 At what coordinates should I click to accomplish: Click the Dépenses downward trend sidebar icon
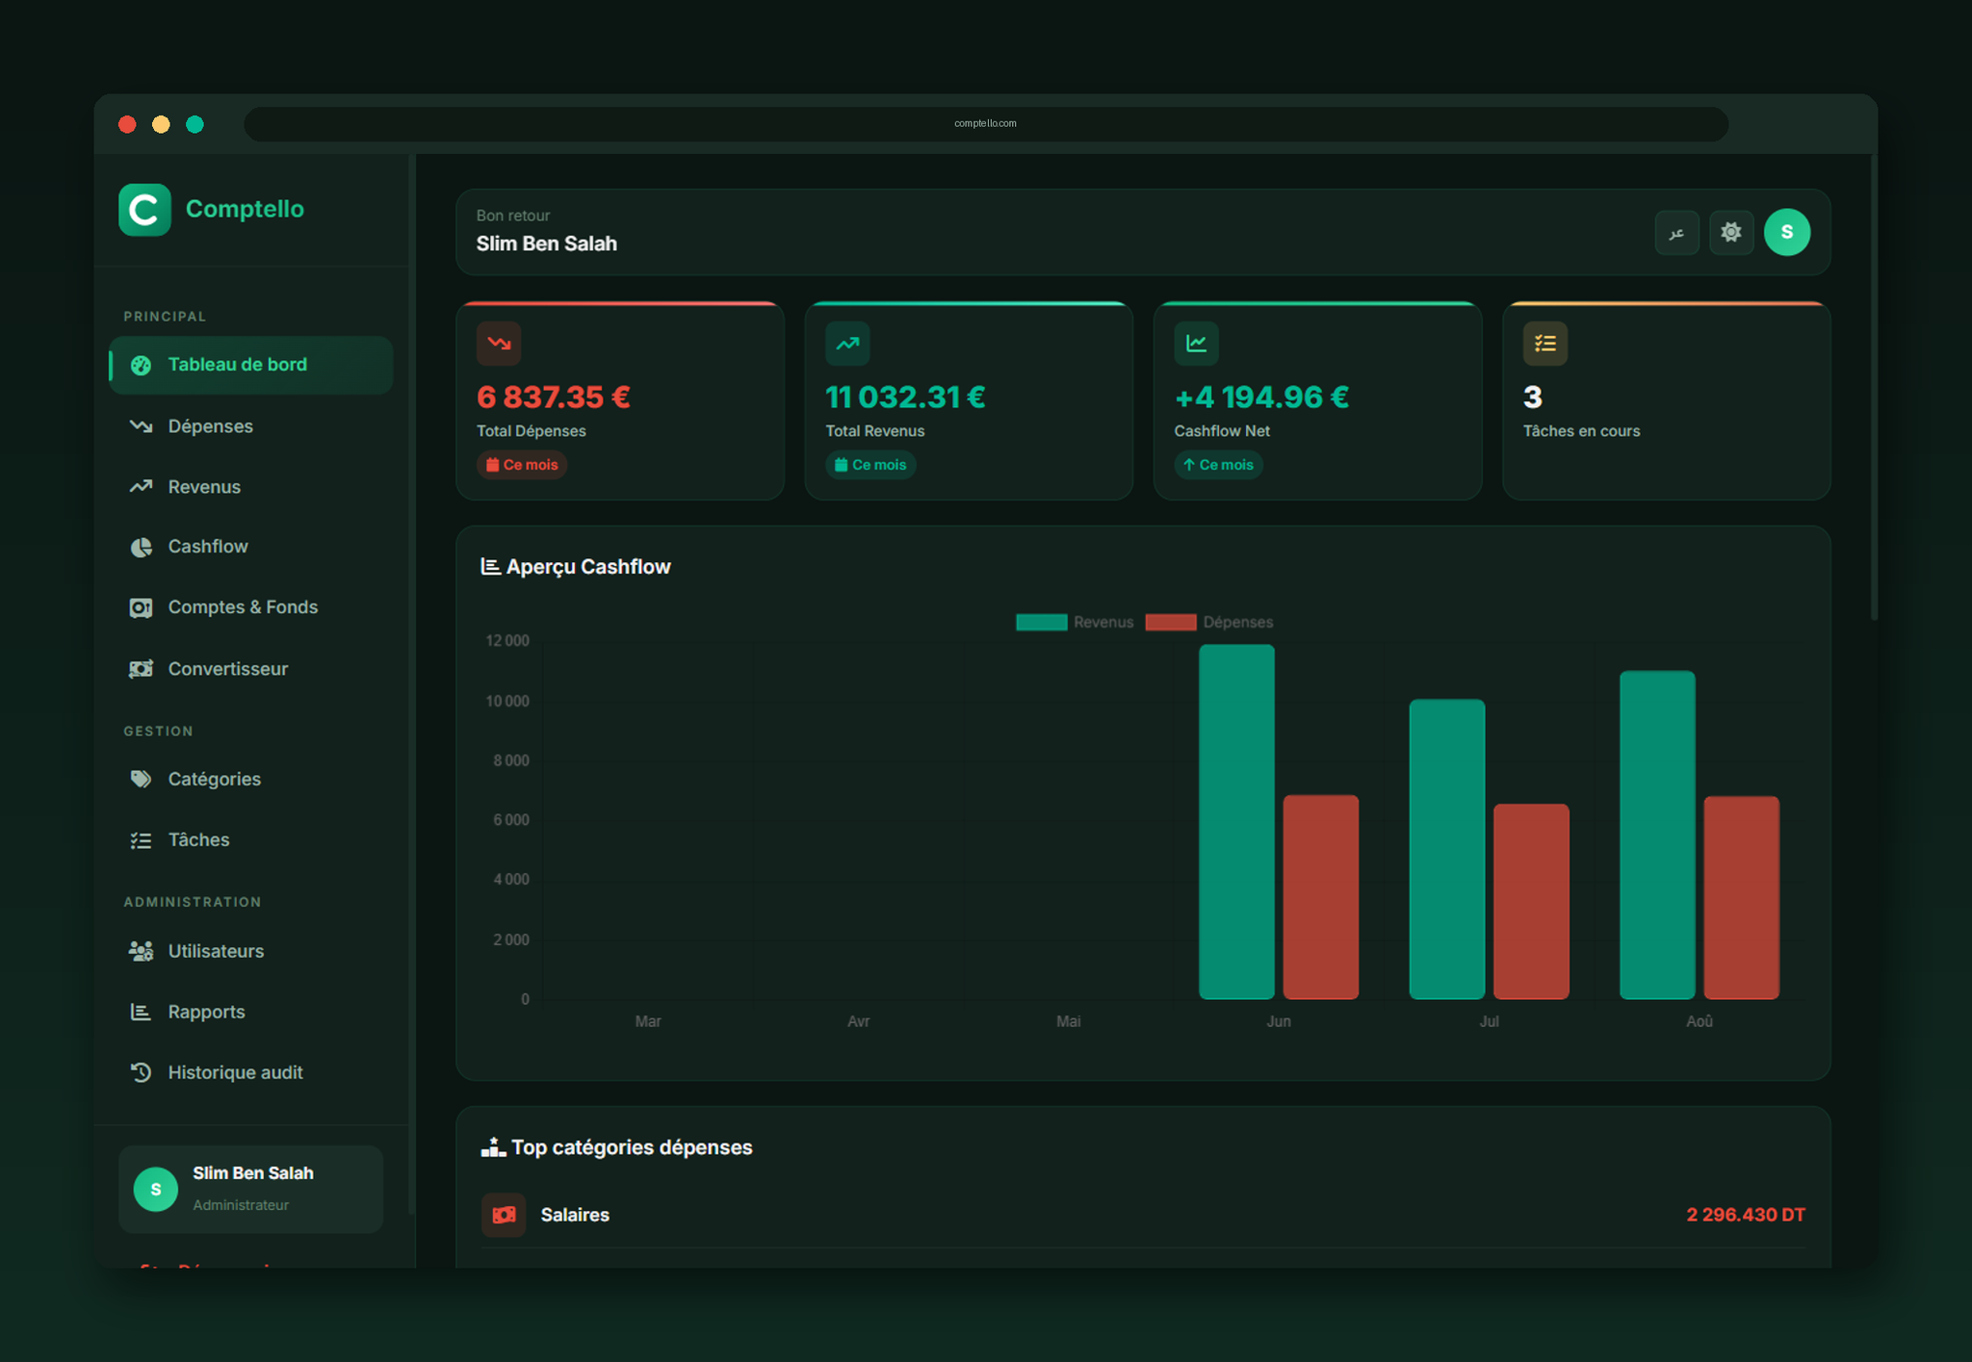tap(141, 425)
